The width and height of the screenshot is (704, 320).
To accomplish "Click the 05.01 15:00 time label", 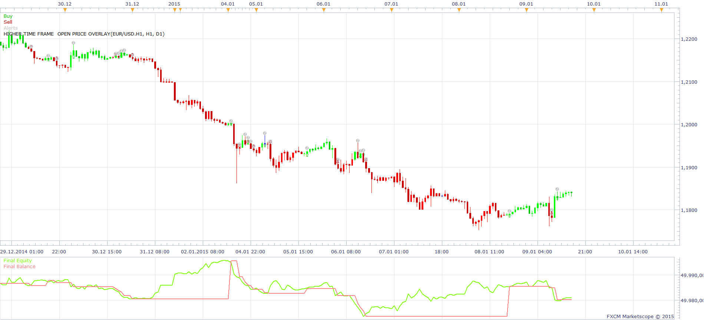I will click(298, 252).
